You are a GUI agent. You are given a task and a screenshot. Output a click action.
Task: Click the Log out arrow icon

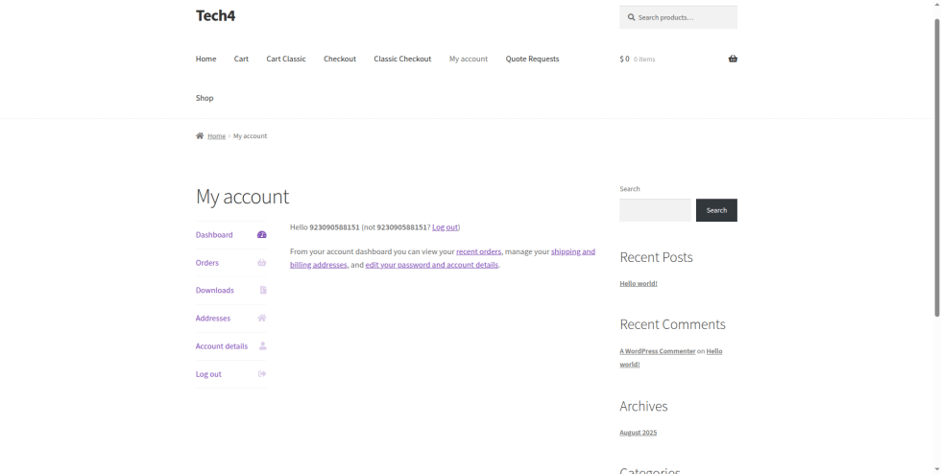[x=262, y=374]
